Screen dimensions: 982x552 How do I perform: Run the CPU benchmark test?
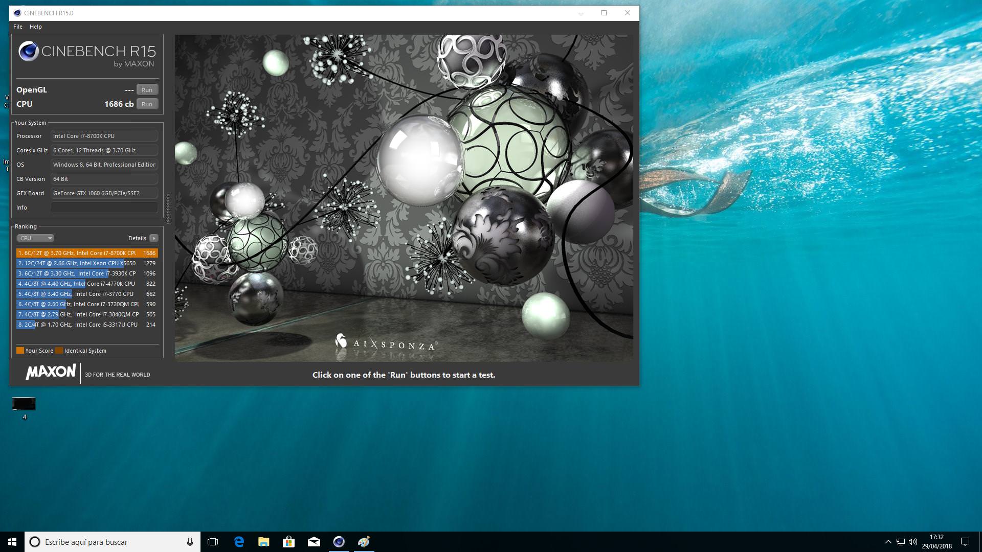point(147,104)
